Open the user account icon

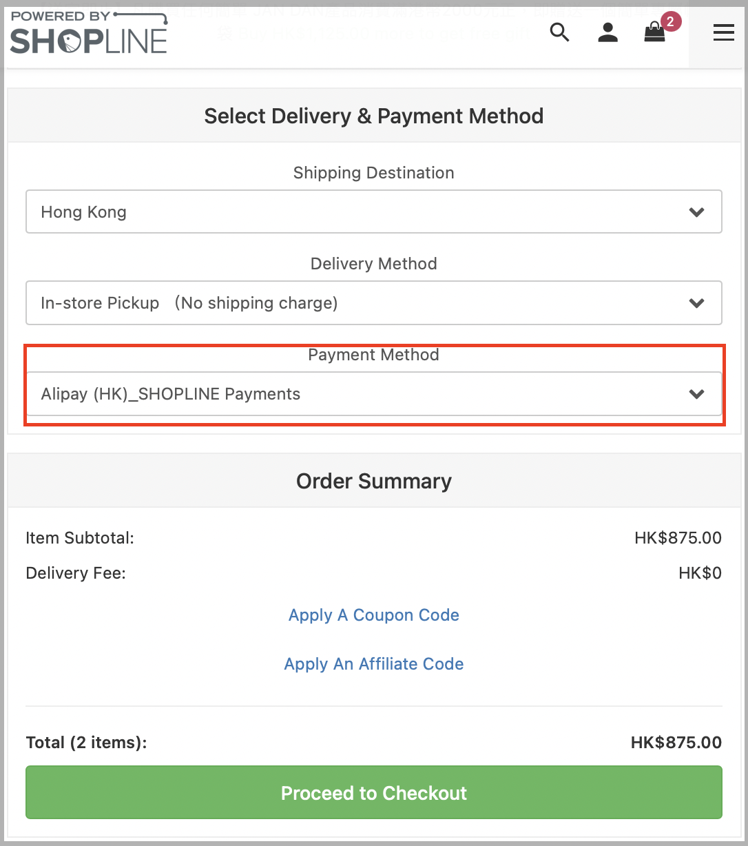[x=607, y=32]
